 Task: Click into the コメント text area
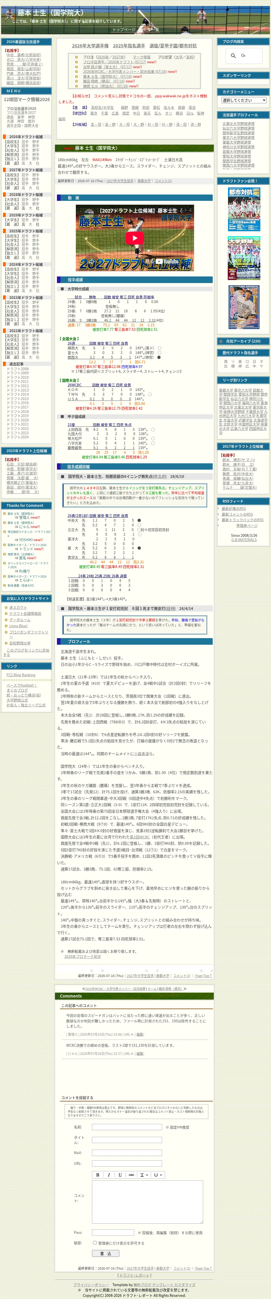[x=148, y=1202]
